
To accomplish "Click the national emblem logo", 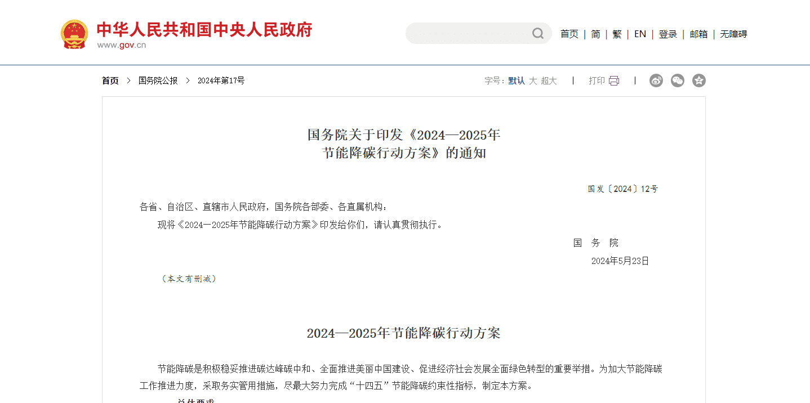I will 74,34.
